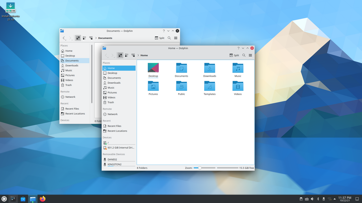362x203 pixels.
Task: Go back in Documents Dolphin window
Action: pyautogui.click(x=64, y=38)
